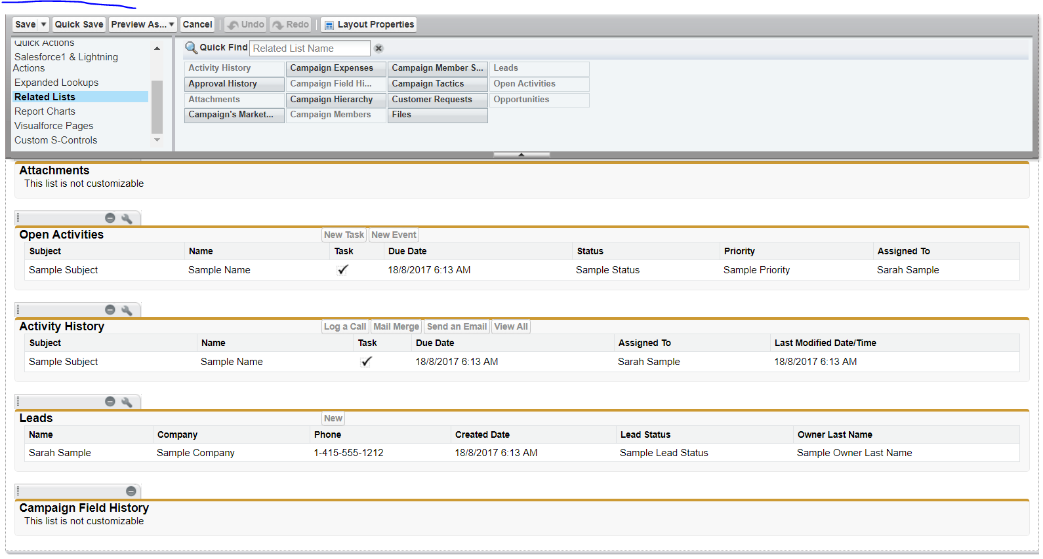Click the Leads section remove icon
1043x559 pixels.
pyautogui.click(x=110, y=402)
